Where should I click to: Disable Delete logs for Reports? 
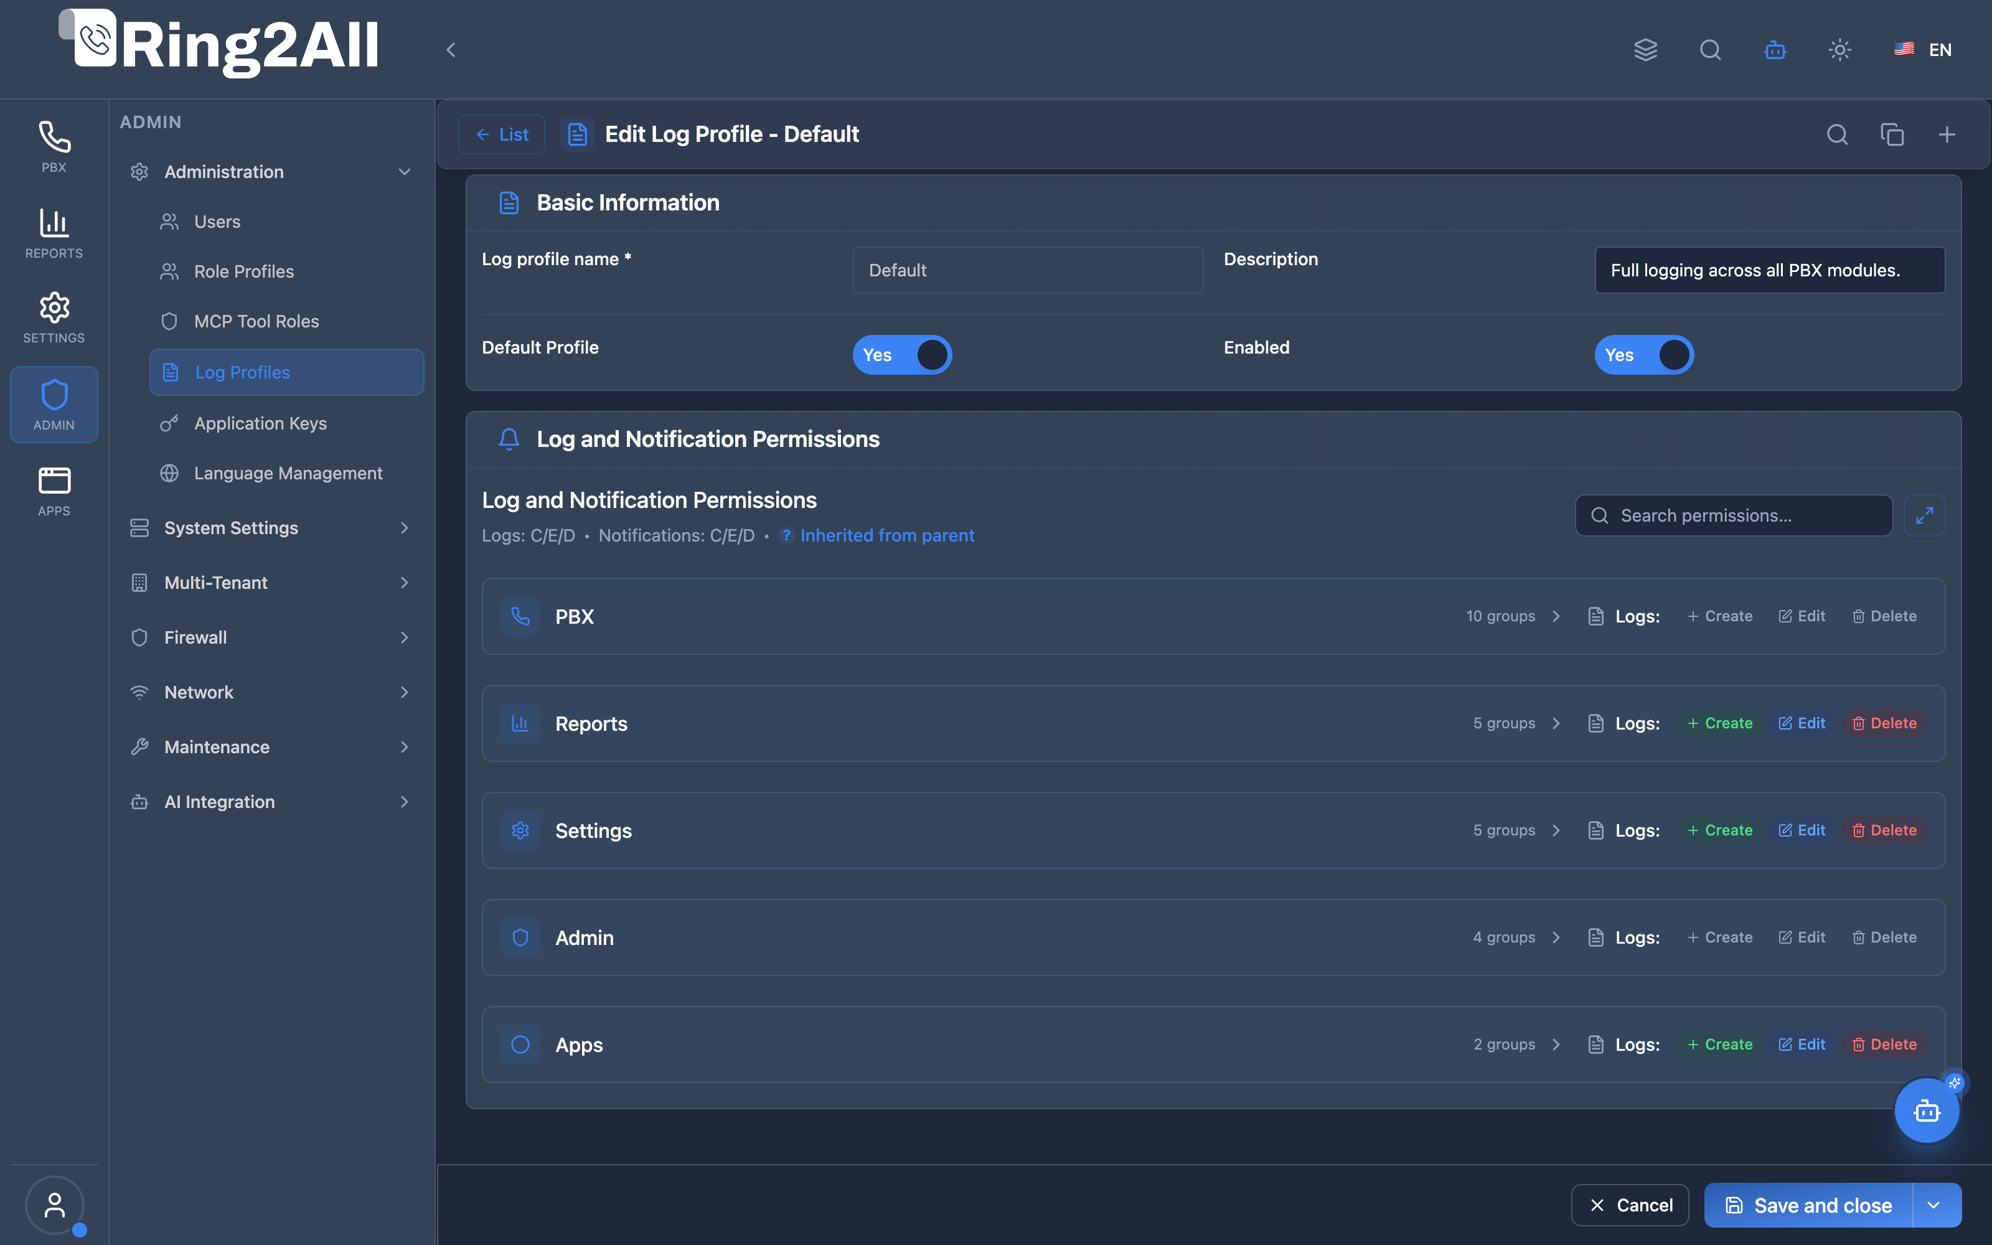point(1884,723)
